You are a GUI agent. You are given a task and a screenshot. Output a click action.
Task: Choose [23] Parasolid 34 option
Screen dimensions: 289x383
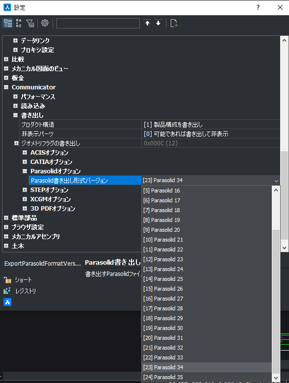pyautogui.click(x=207, y=367)
